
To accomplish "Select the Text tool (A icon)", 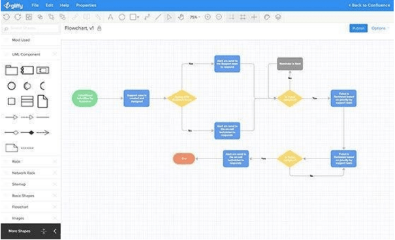I will click(110, 17).
